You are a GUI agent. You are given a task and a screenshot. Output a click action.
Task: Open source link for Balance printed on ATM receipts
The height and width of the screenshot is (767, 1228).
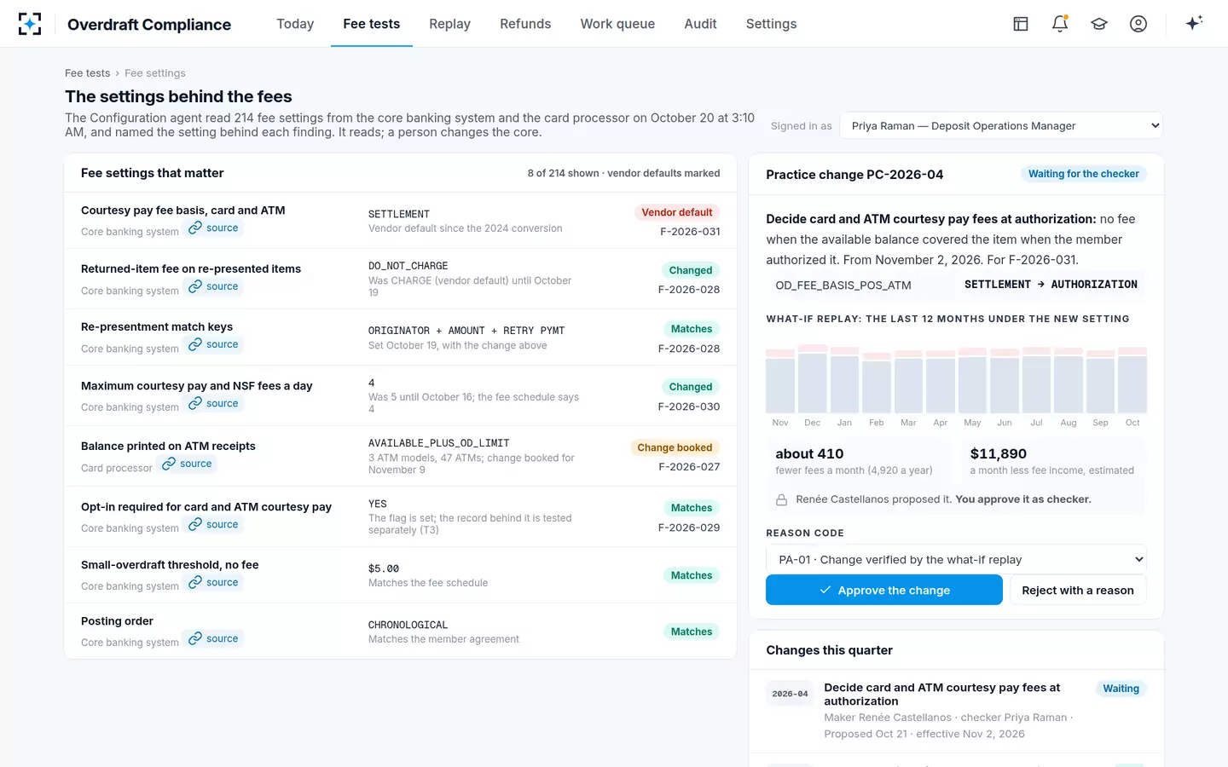coord(187,464)
